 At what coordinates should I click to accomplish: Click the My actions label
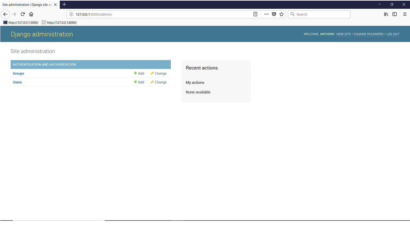(x=195, y=82)
